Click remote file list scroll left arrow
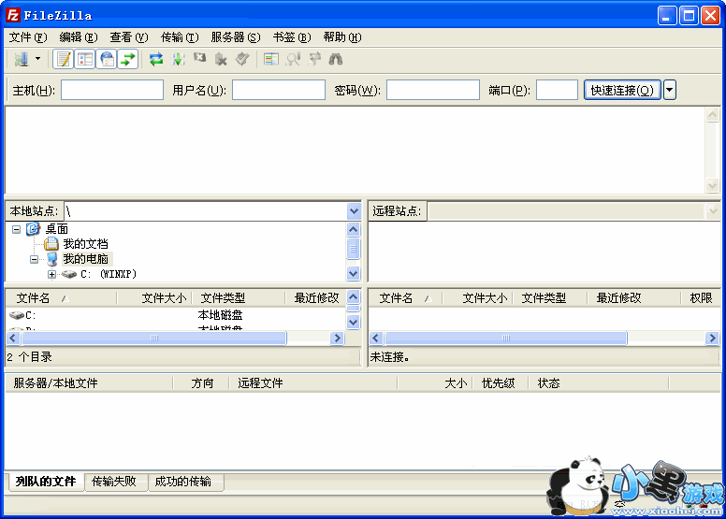The image size is (726, 519). tap(376, 338)
